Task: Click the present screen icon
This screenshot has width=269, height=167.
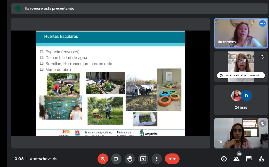Action: coord(143,159)
